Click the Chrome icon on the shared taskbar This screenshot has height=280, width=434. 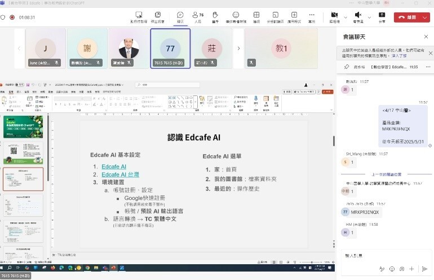(x=87, y=268)
